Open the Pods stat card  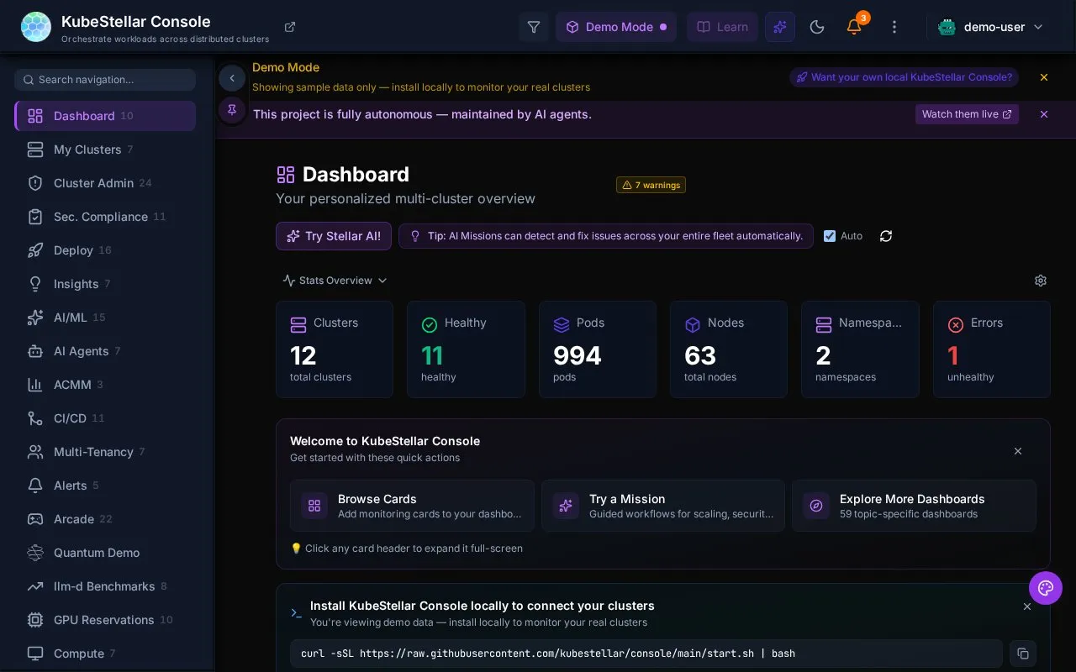(x=598, y=349)
